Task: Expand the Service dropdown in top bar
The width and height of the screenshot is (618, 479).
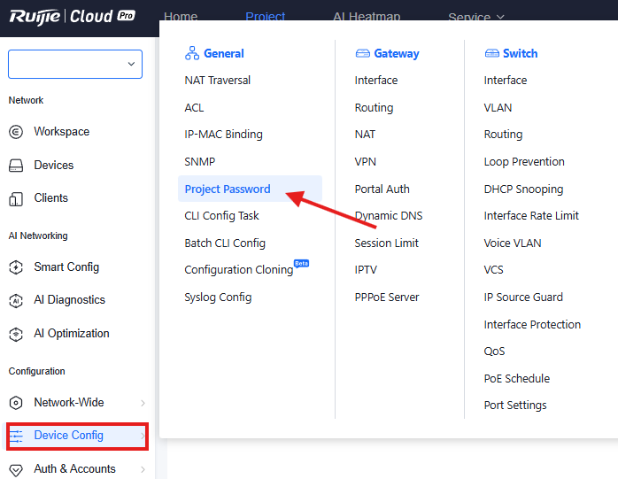Action: point(476,17)
